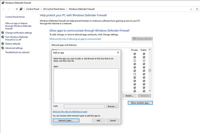Click the address bar firewall icon
The image size is (200, 133).
tap(21, 9)
